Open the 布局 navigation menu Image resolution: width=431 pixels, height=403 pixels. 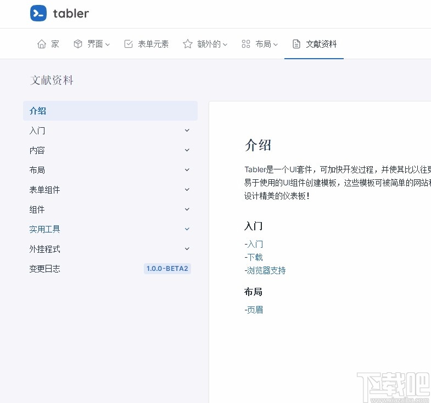260,44
